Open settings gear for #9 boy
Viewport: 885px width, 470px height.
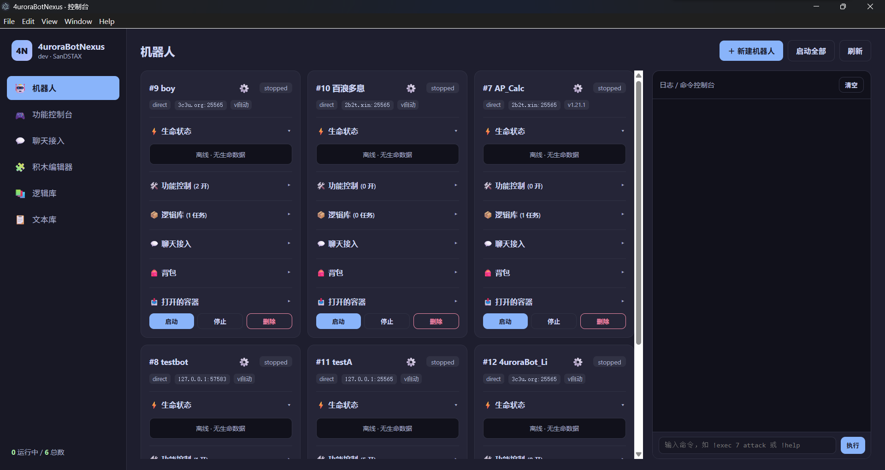244,88
